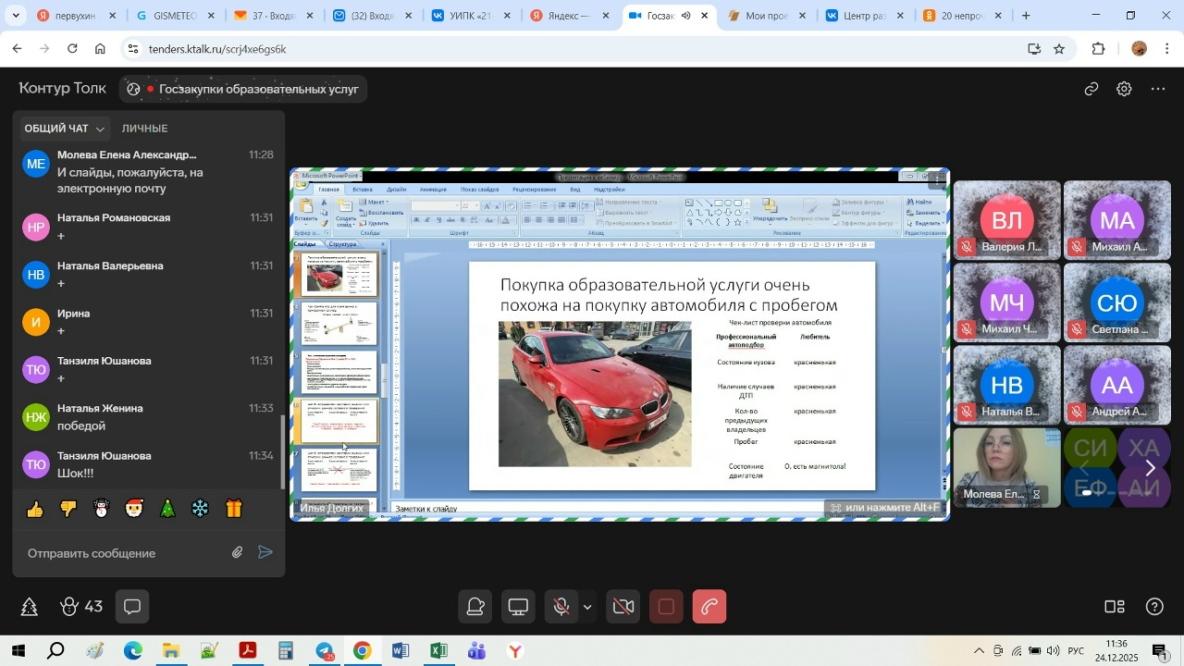The height and width of the screenshot is (666, 1184).
Task: Click the recording stop square button
Action: click(x=666, y=608)
